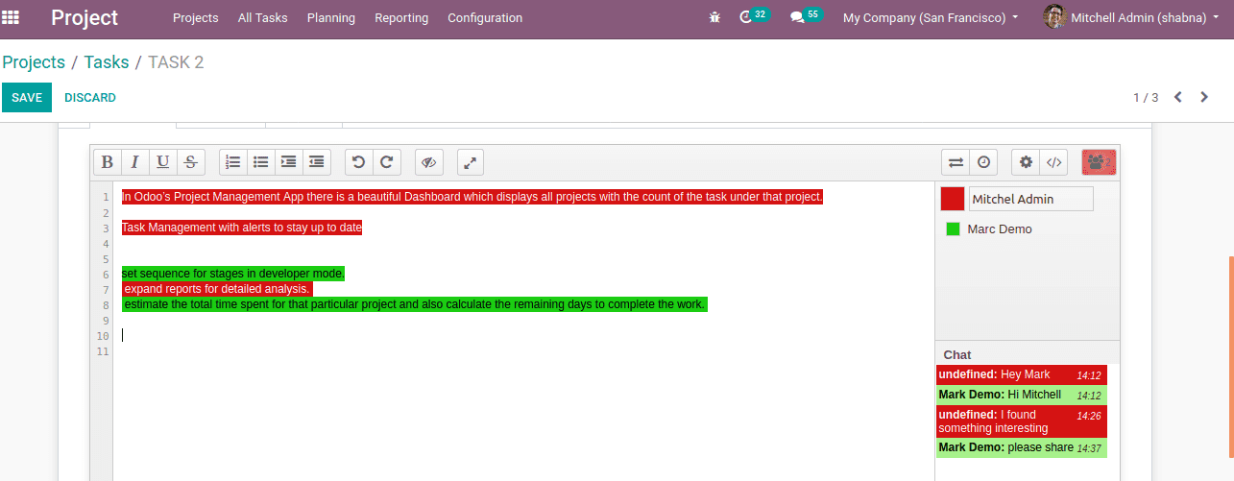Click the Chat panel header
Image resolution: width=1234 pixels, height=481 pixels.
click(x=957, y=354)
